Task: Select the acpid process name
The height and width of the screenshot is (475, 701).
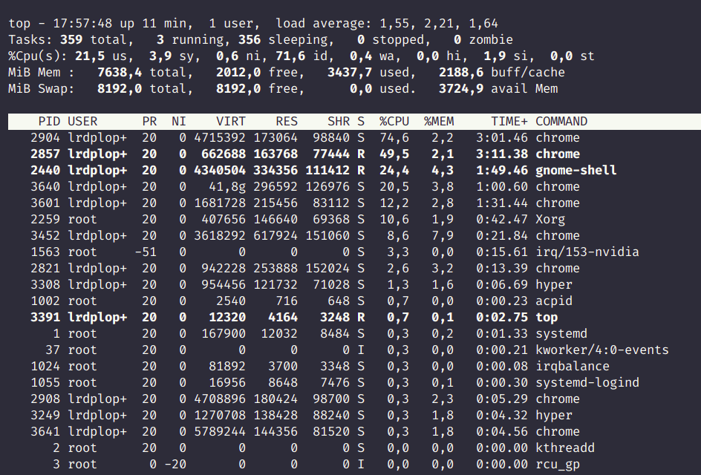Action: [554, 301]
